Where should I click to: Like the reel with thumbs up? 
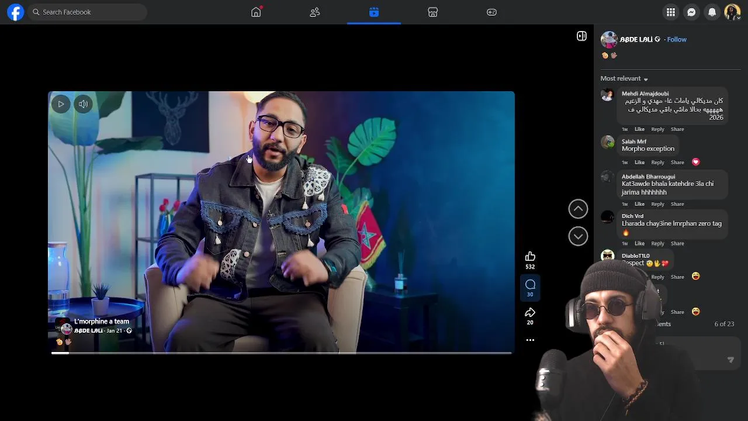tap(530, 257)
